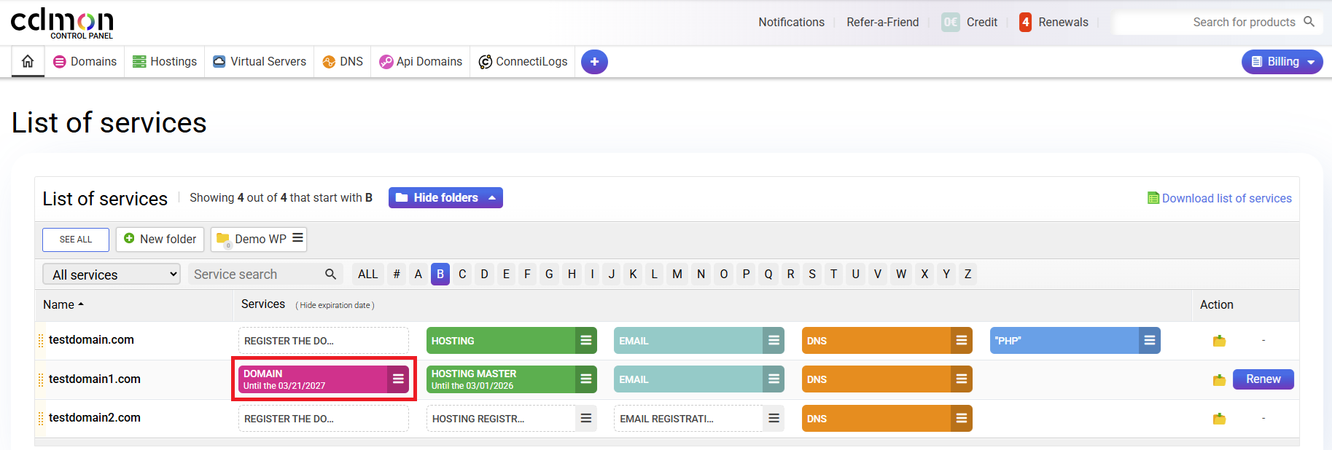Click the home icon in the navigation bar
Screen dimensions: 1332x450
point(28,61)
